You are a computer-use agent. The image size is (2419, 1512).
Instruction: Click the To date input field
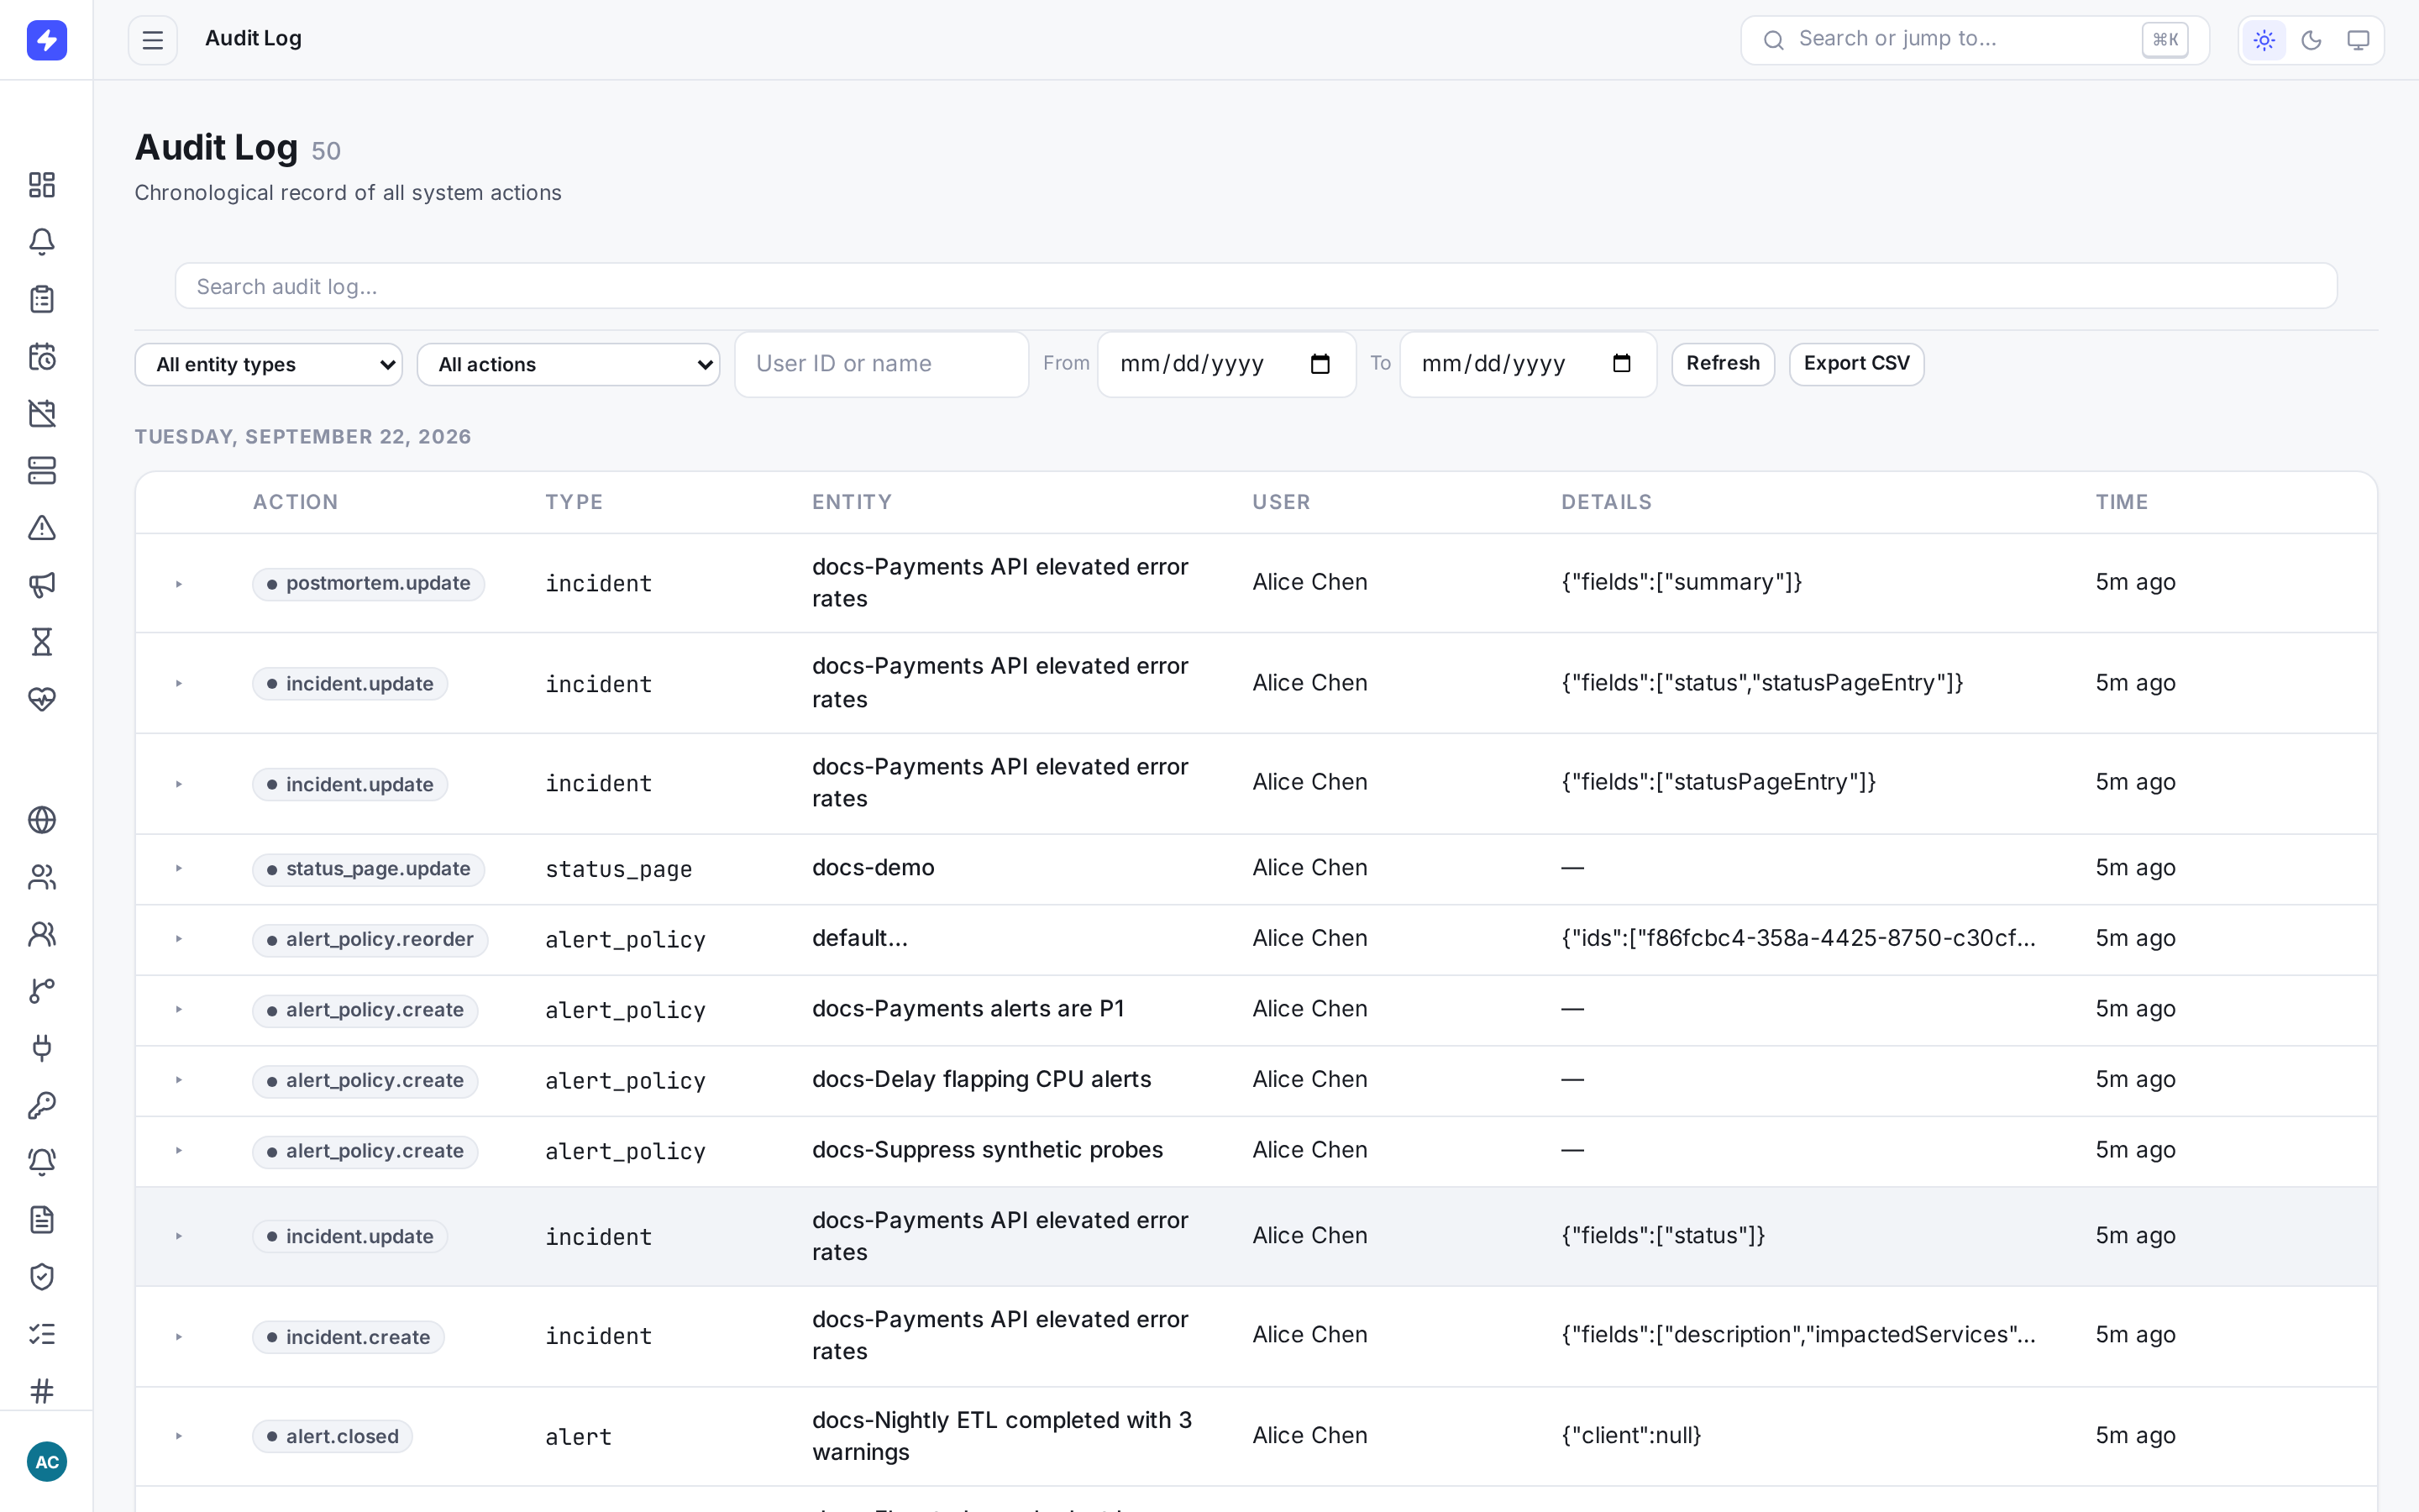coord(1529,364)
